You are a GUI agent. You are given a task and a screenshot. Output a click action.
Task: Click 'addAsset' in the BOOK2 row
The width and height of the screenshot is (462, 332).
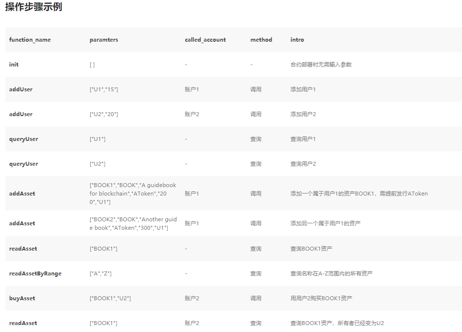point(22,223)
